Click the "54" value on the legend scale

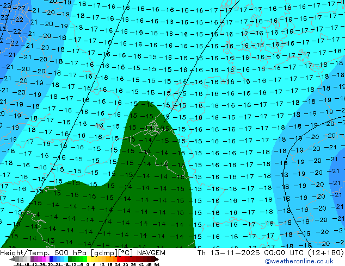157,264
